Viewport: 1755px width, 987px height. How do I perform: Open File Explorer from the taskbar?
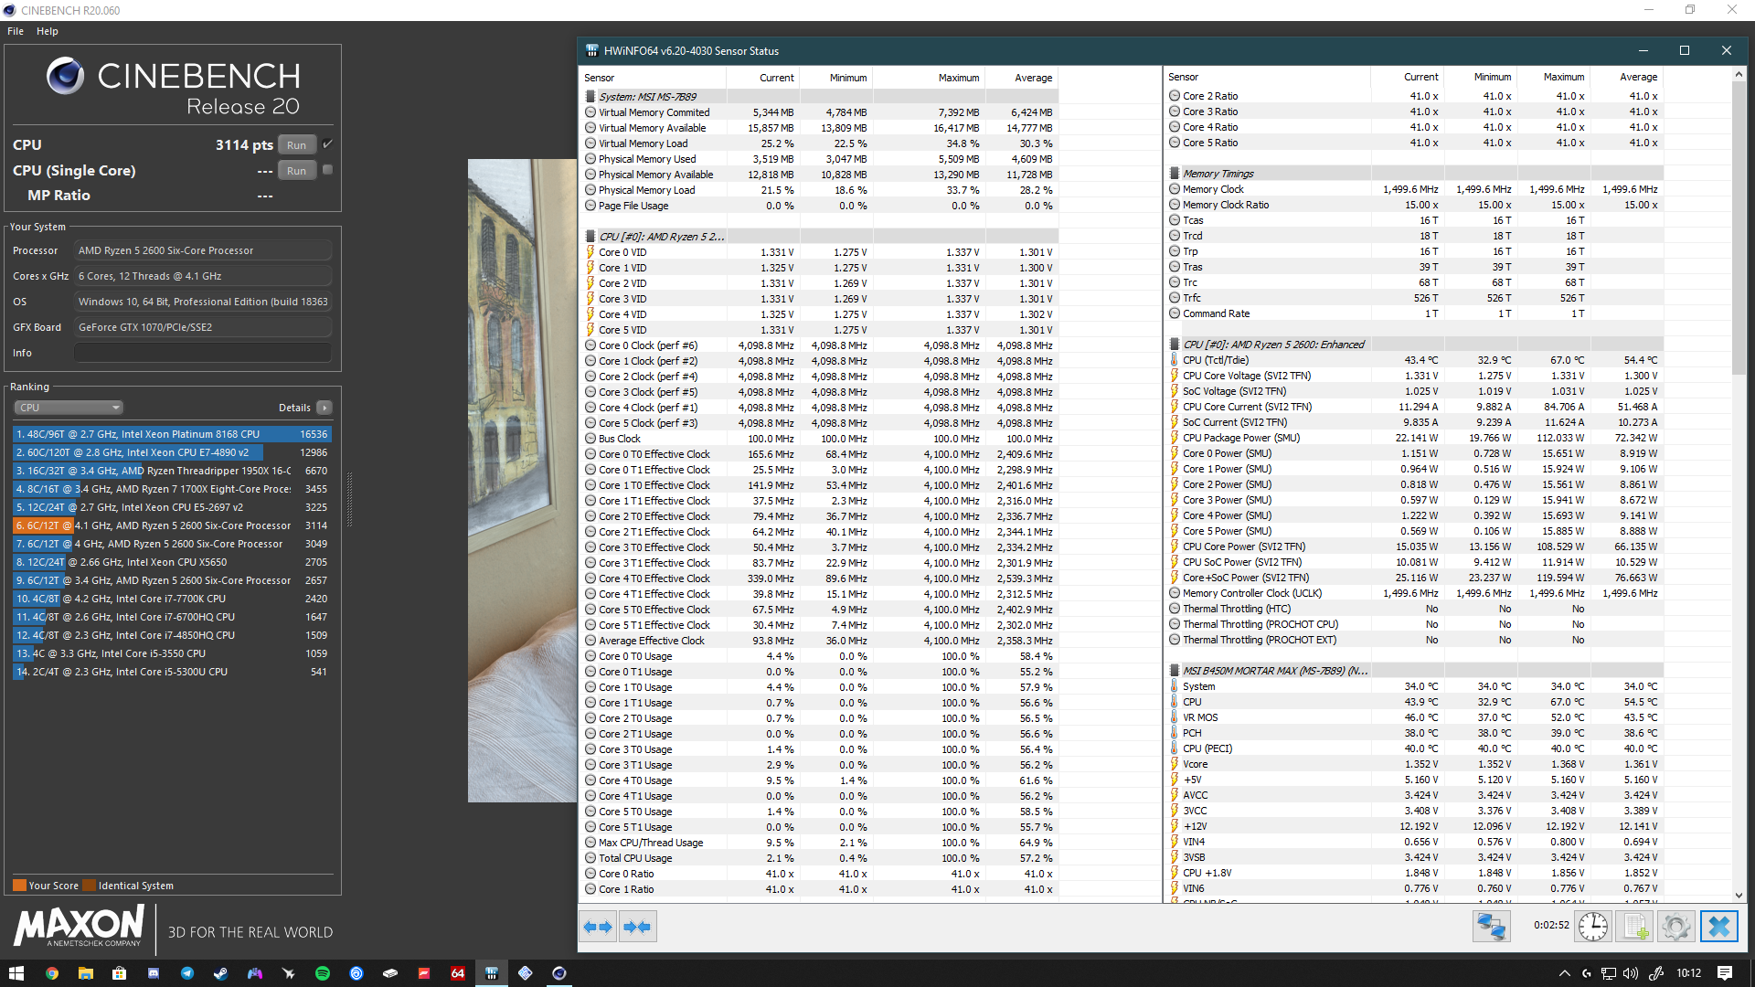(85, 973)
